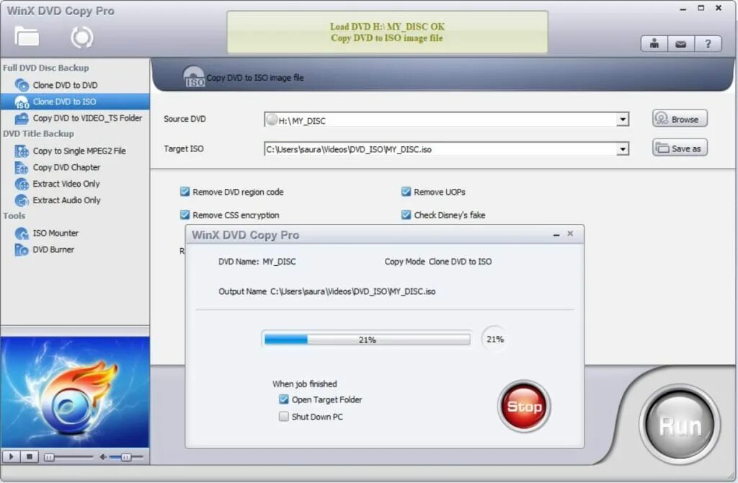
Task: Enable Shut Down PC when finished
Action: click(283, 416)
